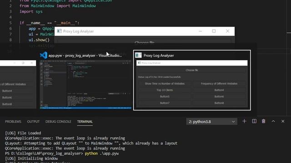Screen dimensions: 291x163
Task: Click Proxy Log Analyser app icon in switcher
Action: click(x=138, y=55)
